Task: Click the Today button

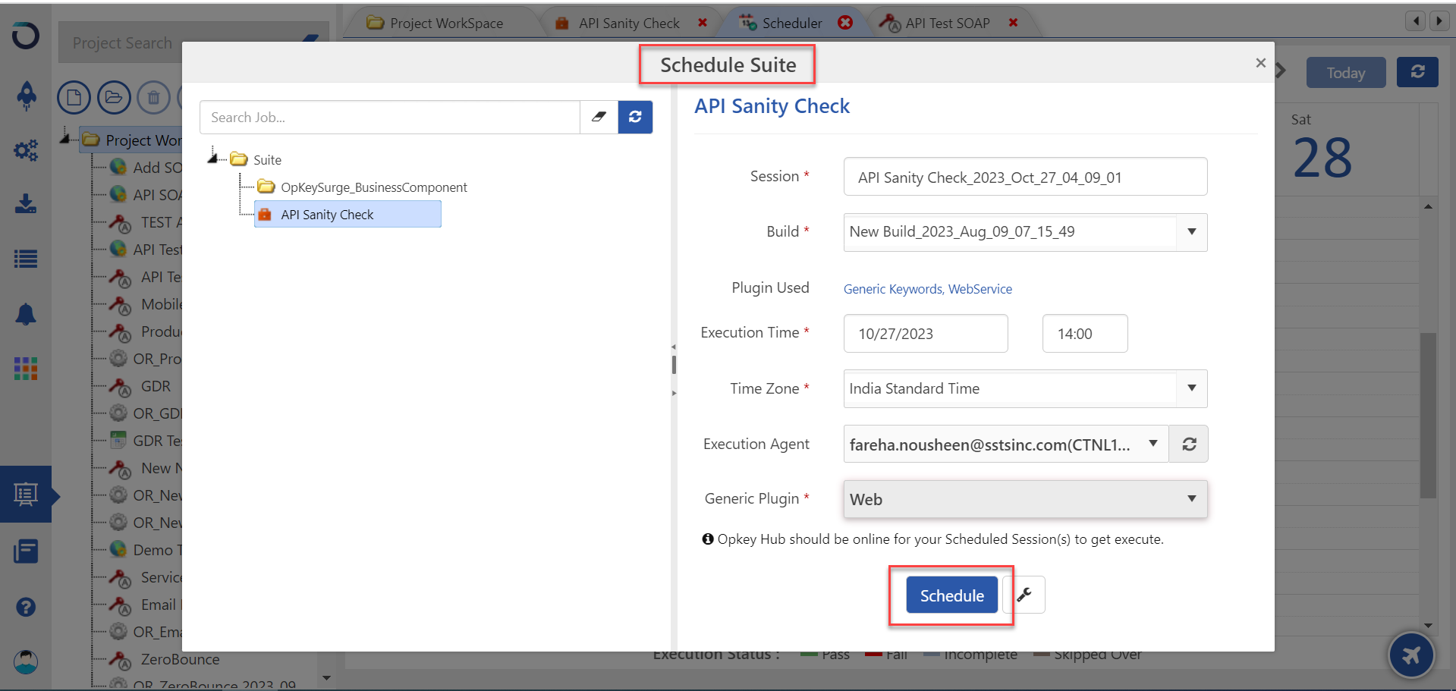Action: [1346, 73]
